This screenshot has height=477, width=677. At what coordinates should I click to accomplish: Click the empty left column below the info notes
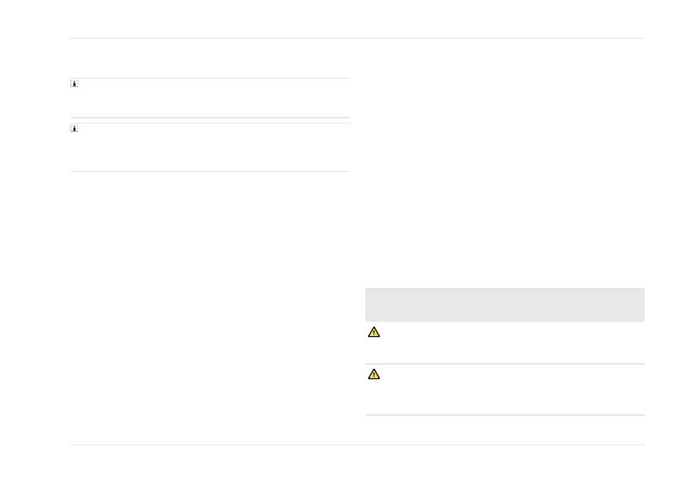(210, 307)
